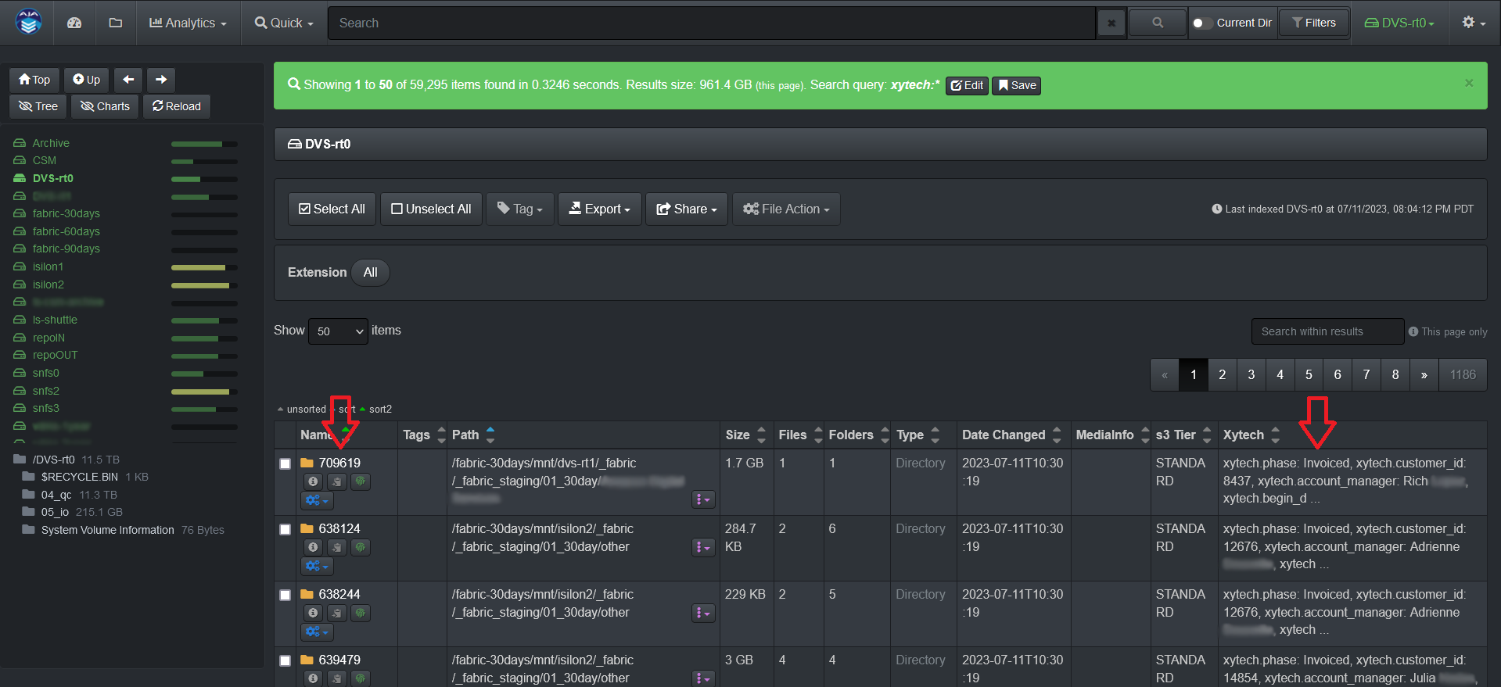Open the Analytics menu
Viewport: 1501px width, 687px height.
188,23
